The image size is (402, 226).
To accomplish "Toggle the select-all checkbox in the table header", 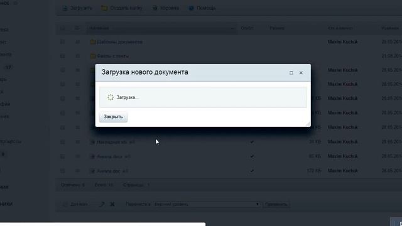I will [63, 28].
